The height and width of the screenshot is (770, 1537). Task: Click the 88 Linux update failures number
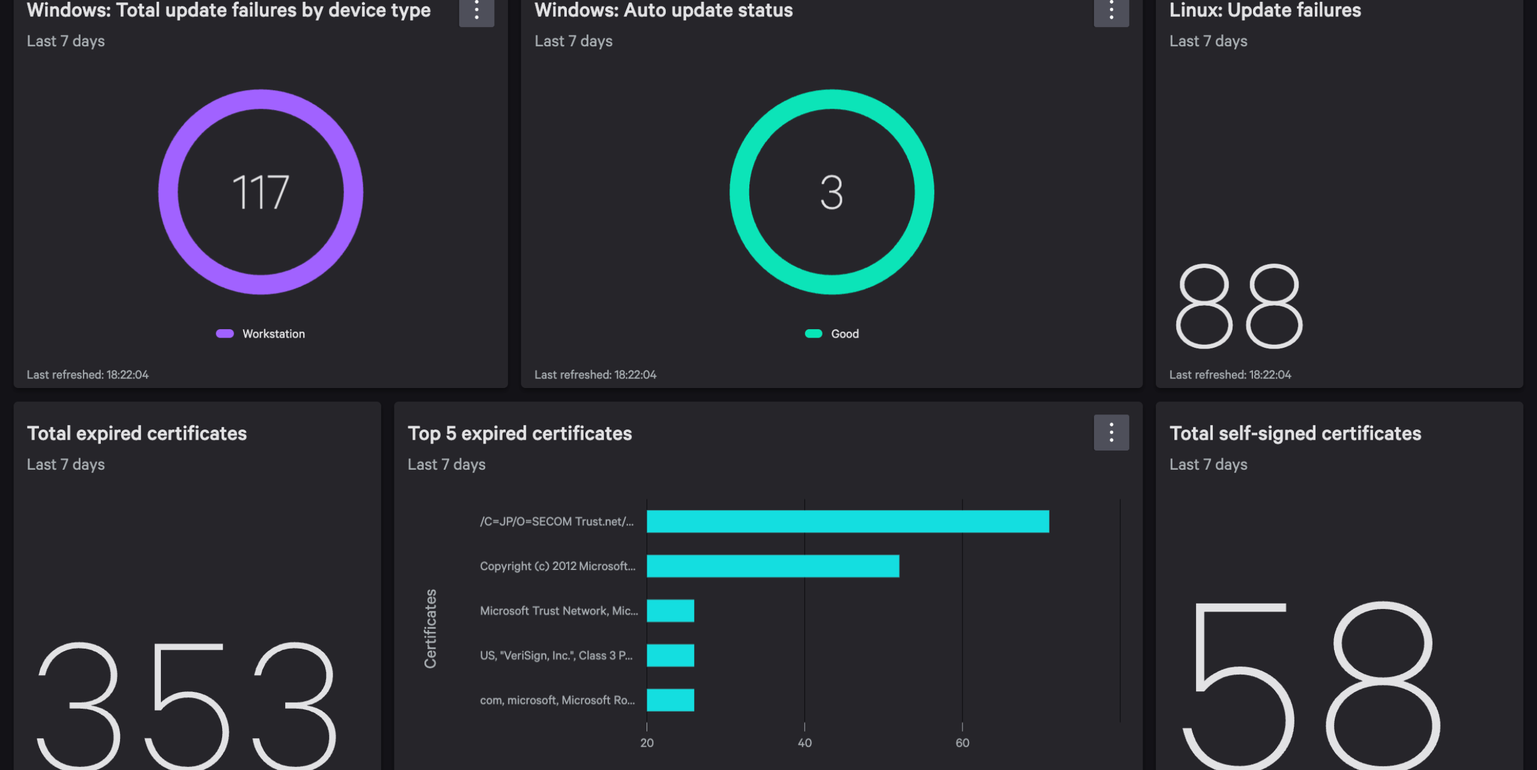[1239, 306]
